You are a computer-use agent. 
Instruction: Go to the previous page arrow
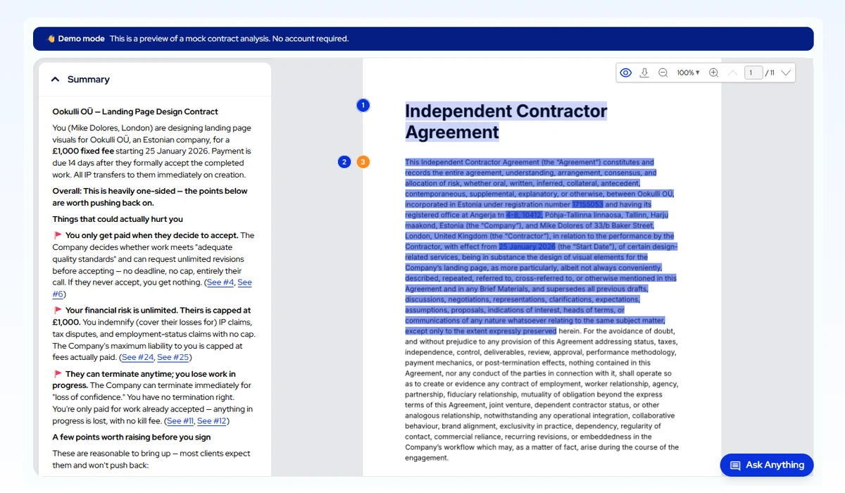click(x=732, y=73)
